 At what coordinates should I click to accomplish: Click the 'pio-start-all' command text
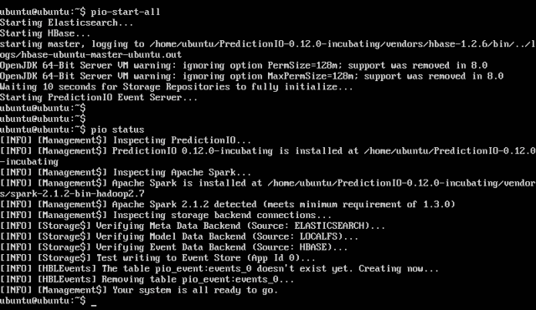pos(126,12)
